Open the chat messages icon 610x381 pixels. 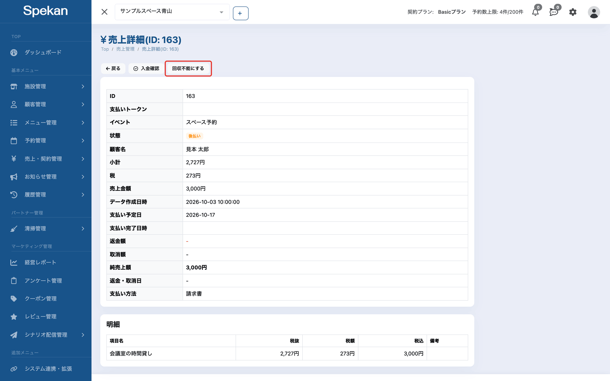coord(554,12)
